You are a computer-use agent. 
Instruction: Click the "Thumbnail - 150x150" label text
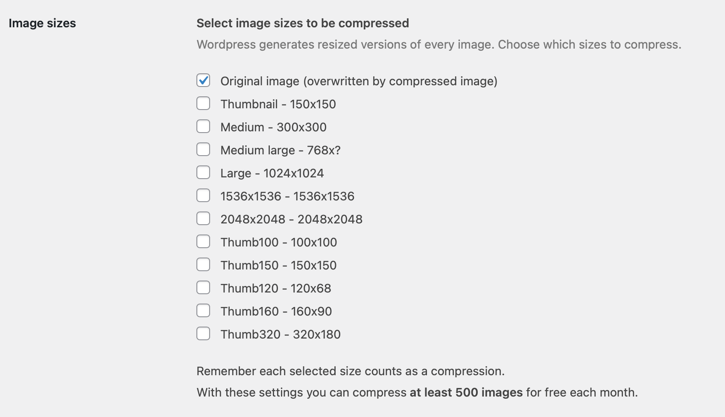pos(278,104)
